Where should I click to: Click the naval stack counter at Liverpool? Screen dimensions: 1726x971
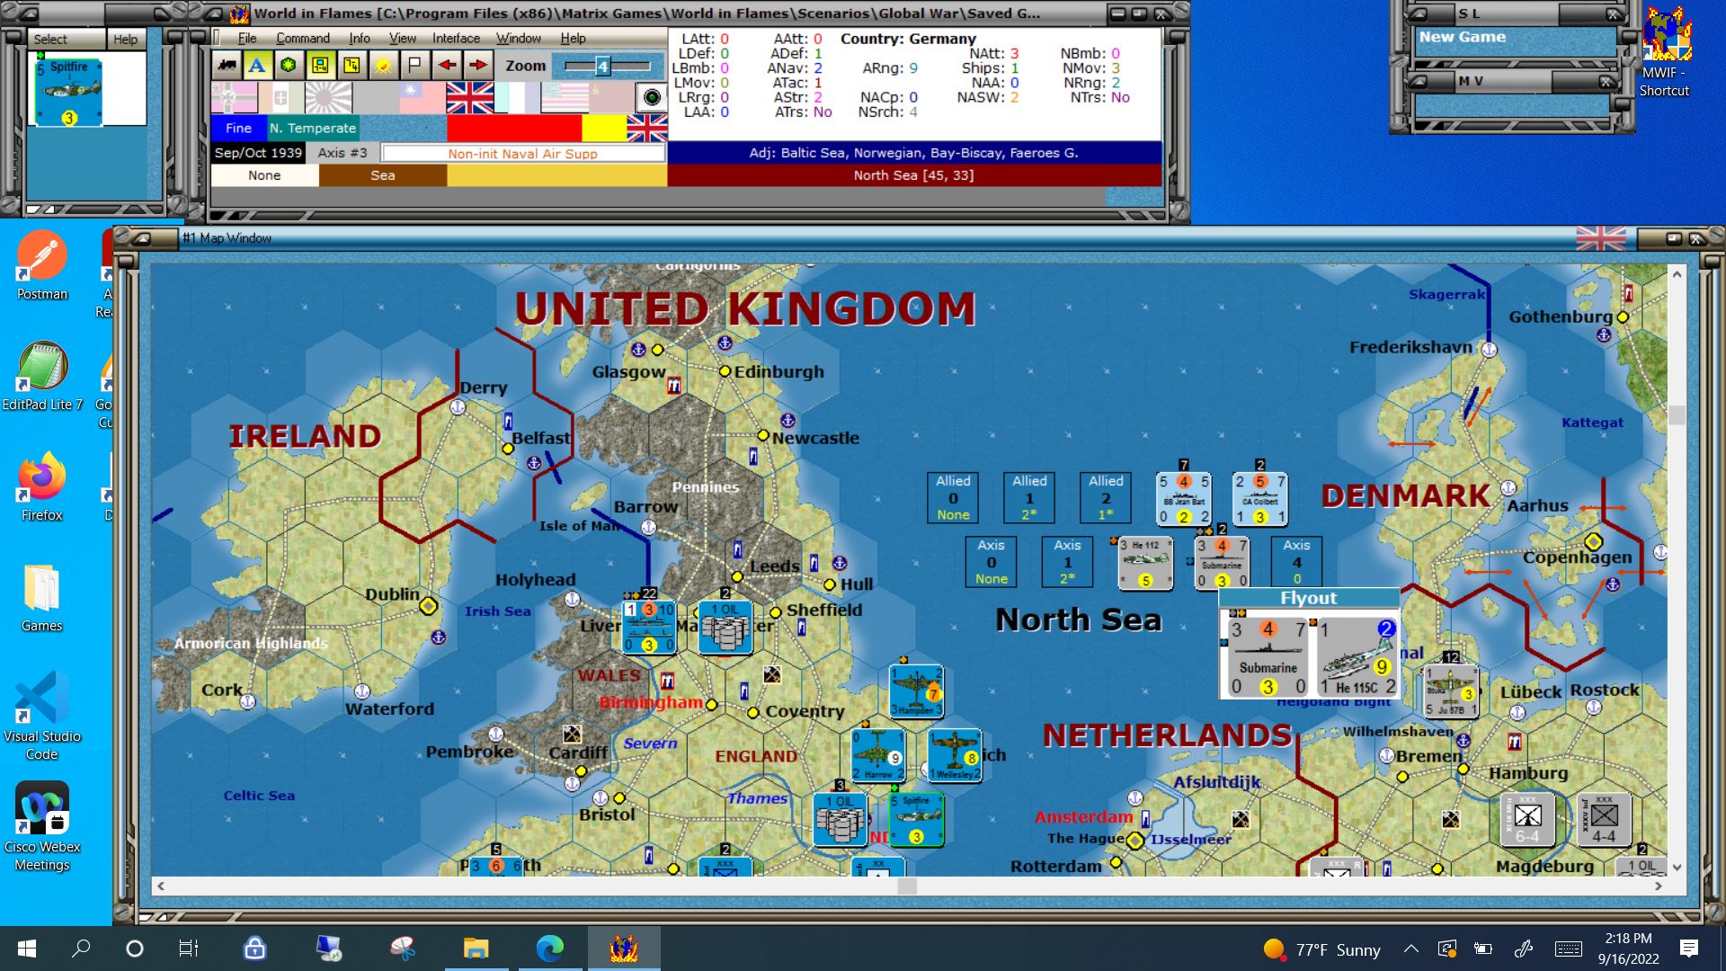point(649,627)
